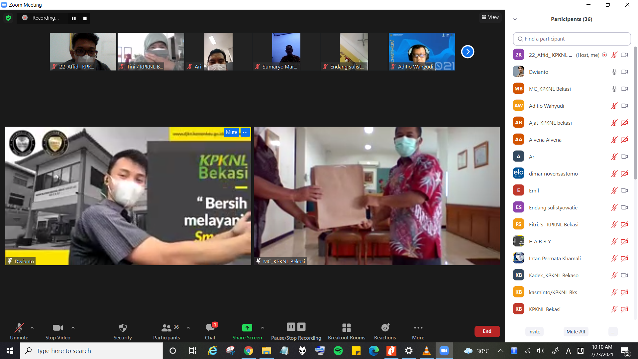Click the Share Screen icon
Viewport: 638px width, 359px height.
(x=247, y=328)
